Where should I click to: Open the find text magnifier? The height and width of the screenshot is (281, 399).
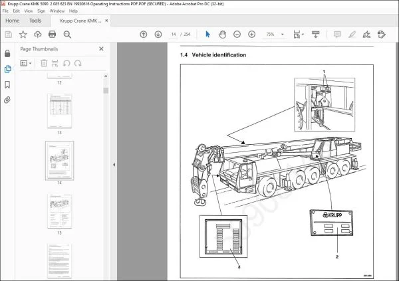point(67,35)
